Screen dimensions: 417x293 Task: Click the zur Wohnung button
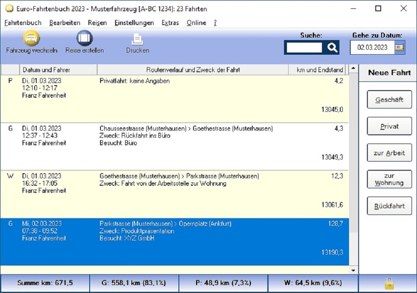point(389,179)
